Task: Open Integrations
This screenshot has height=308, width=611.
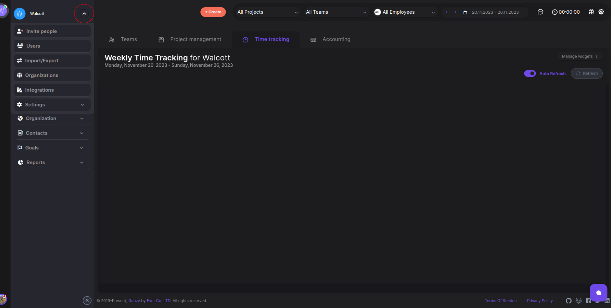Action: pos(52,90)
